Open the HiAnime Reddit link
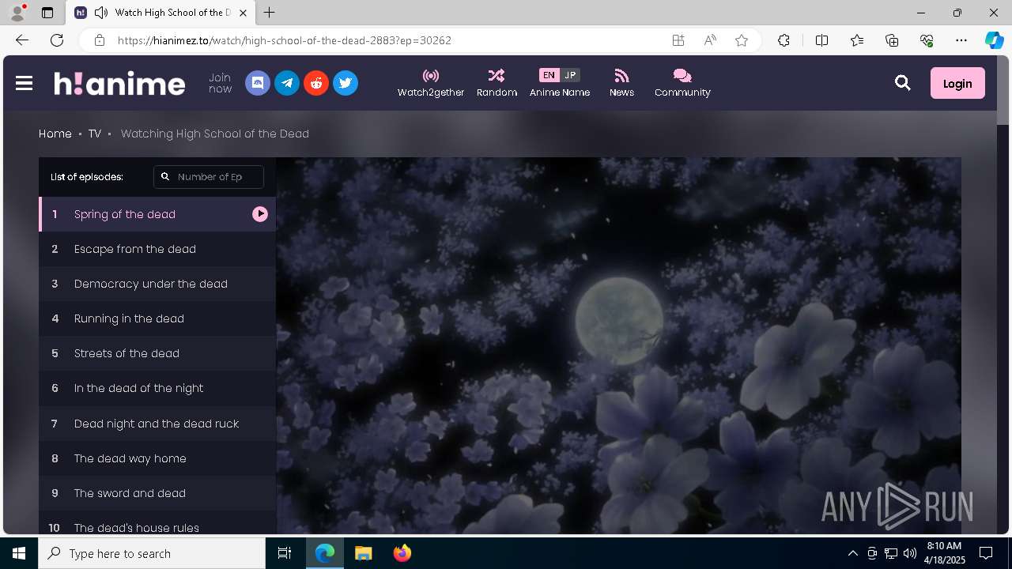Image resolution: width=1012 pixels, height=569 pixels. (x=316, y=83)
